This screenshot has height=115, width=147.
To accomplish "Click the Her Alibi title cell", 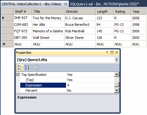I will 48,25.
